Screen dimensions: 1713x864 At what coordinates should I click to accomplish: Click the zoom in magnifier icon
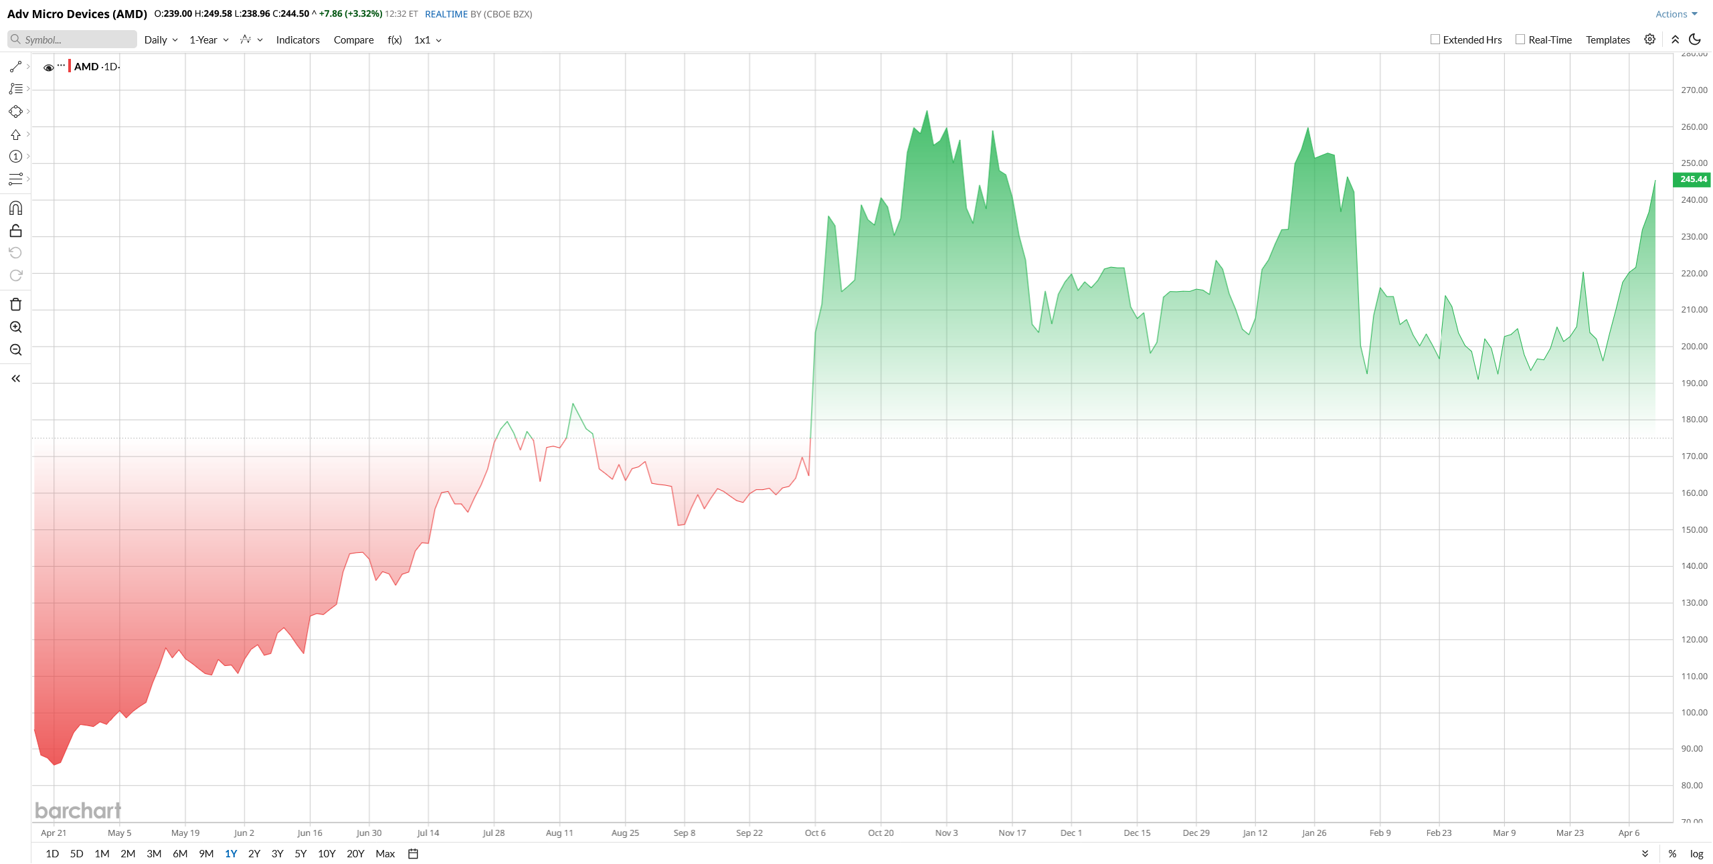[x=15, y=327]
